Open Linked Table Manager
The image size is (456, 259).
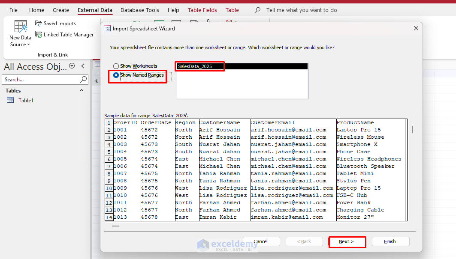(x=64, y=35)
